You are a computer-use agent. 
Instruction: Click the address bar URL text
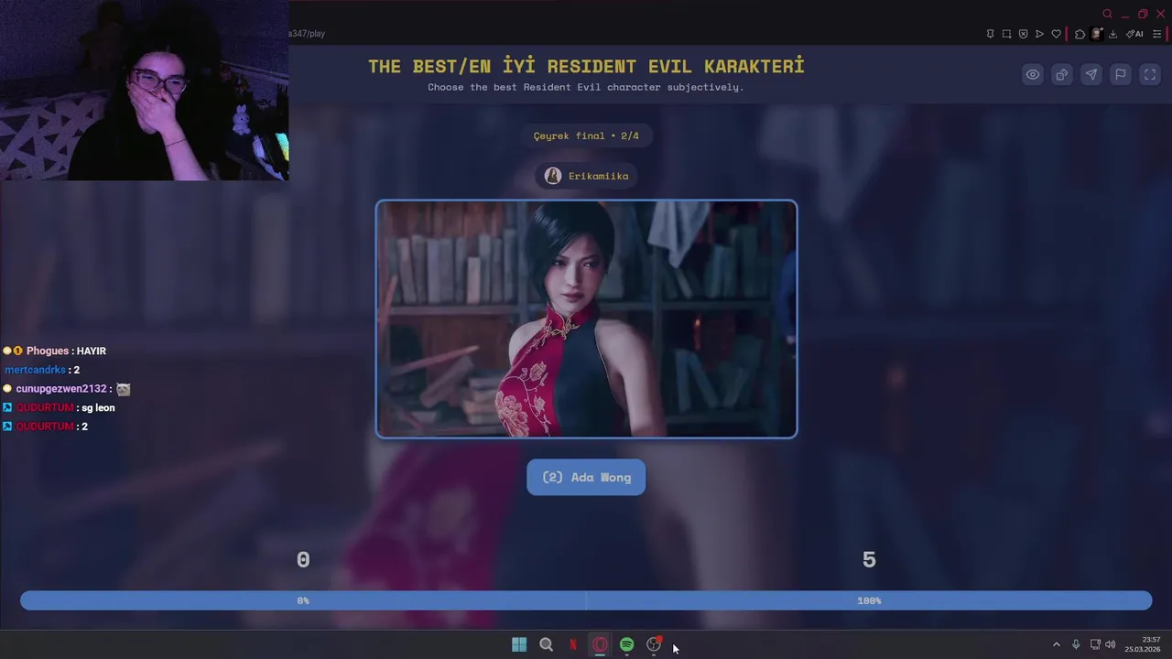[307, 34]
